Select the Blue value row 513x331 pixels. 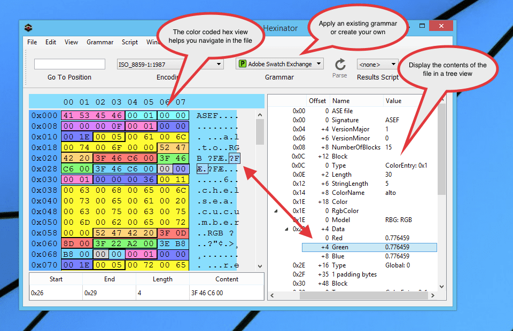353,256
